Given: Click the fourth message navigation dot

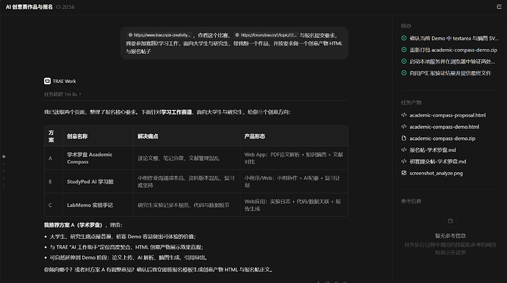Looking at the screenshot, I should tap(4, 178).
